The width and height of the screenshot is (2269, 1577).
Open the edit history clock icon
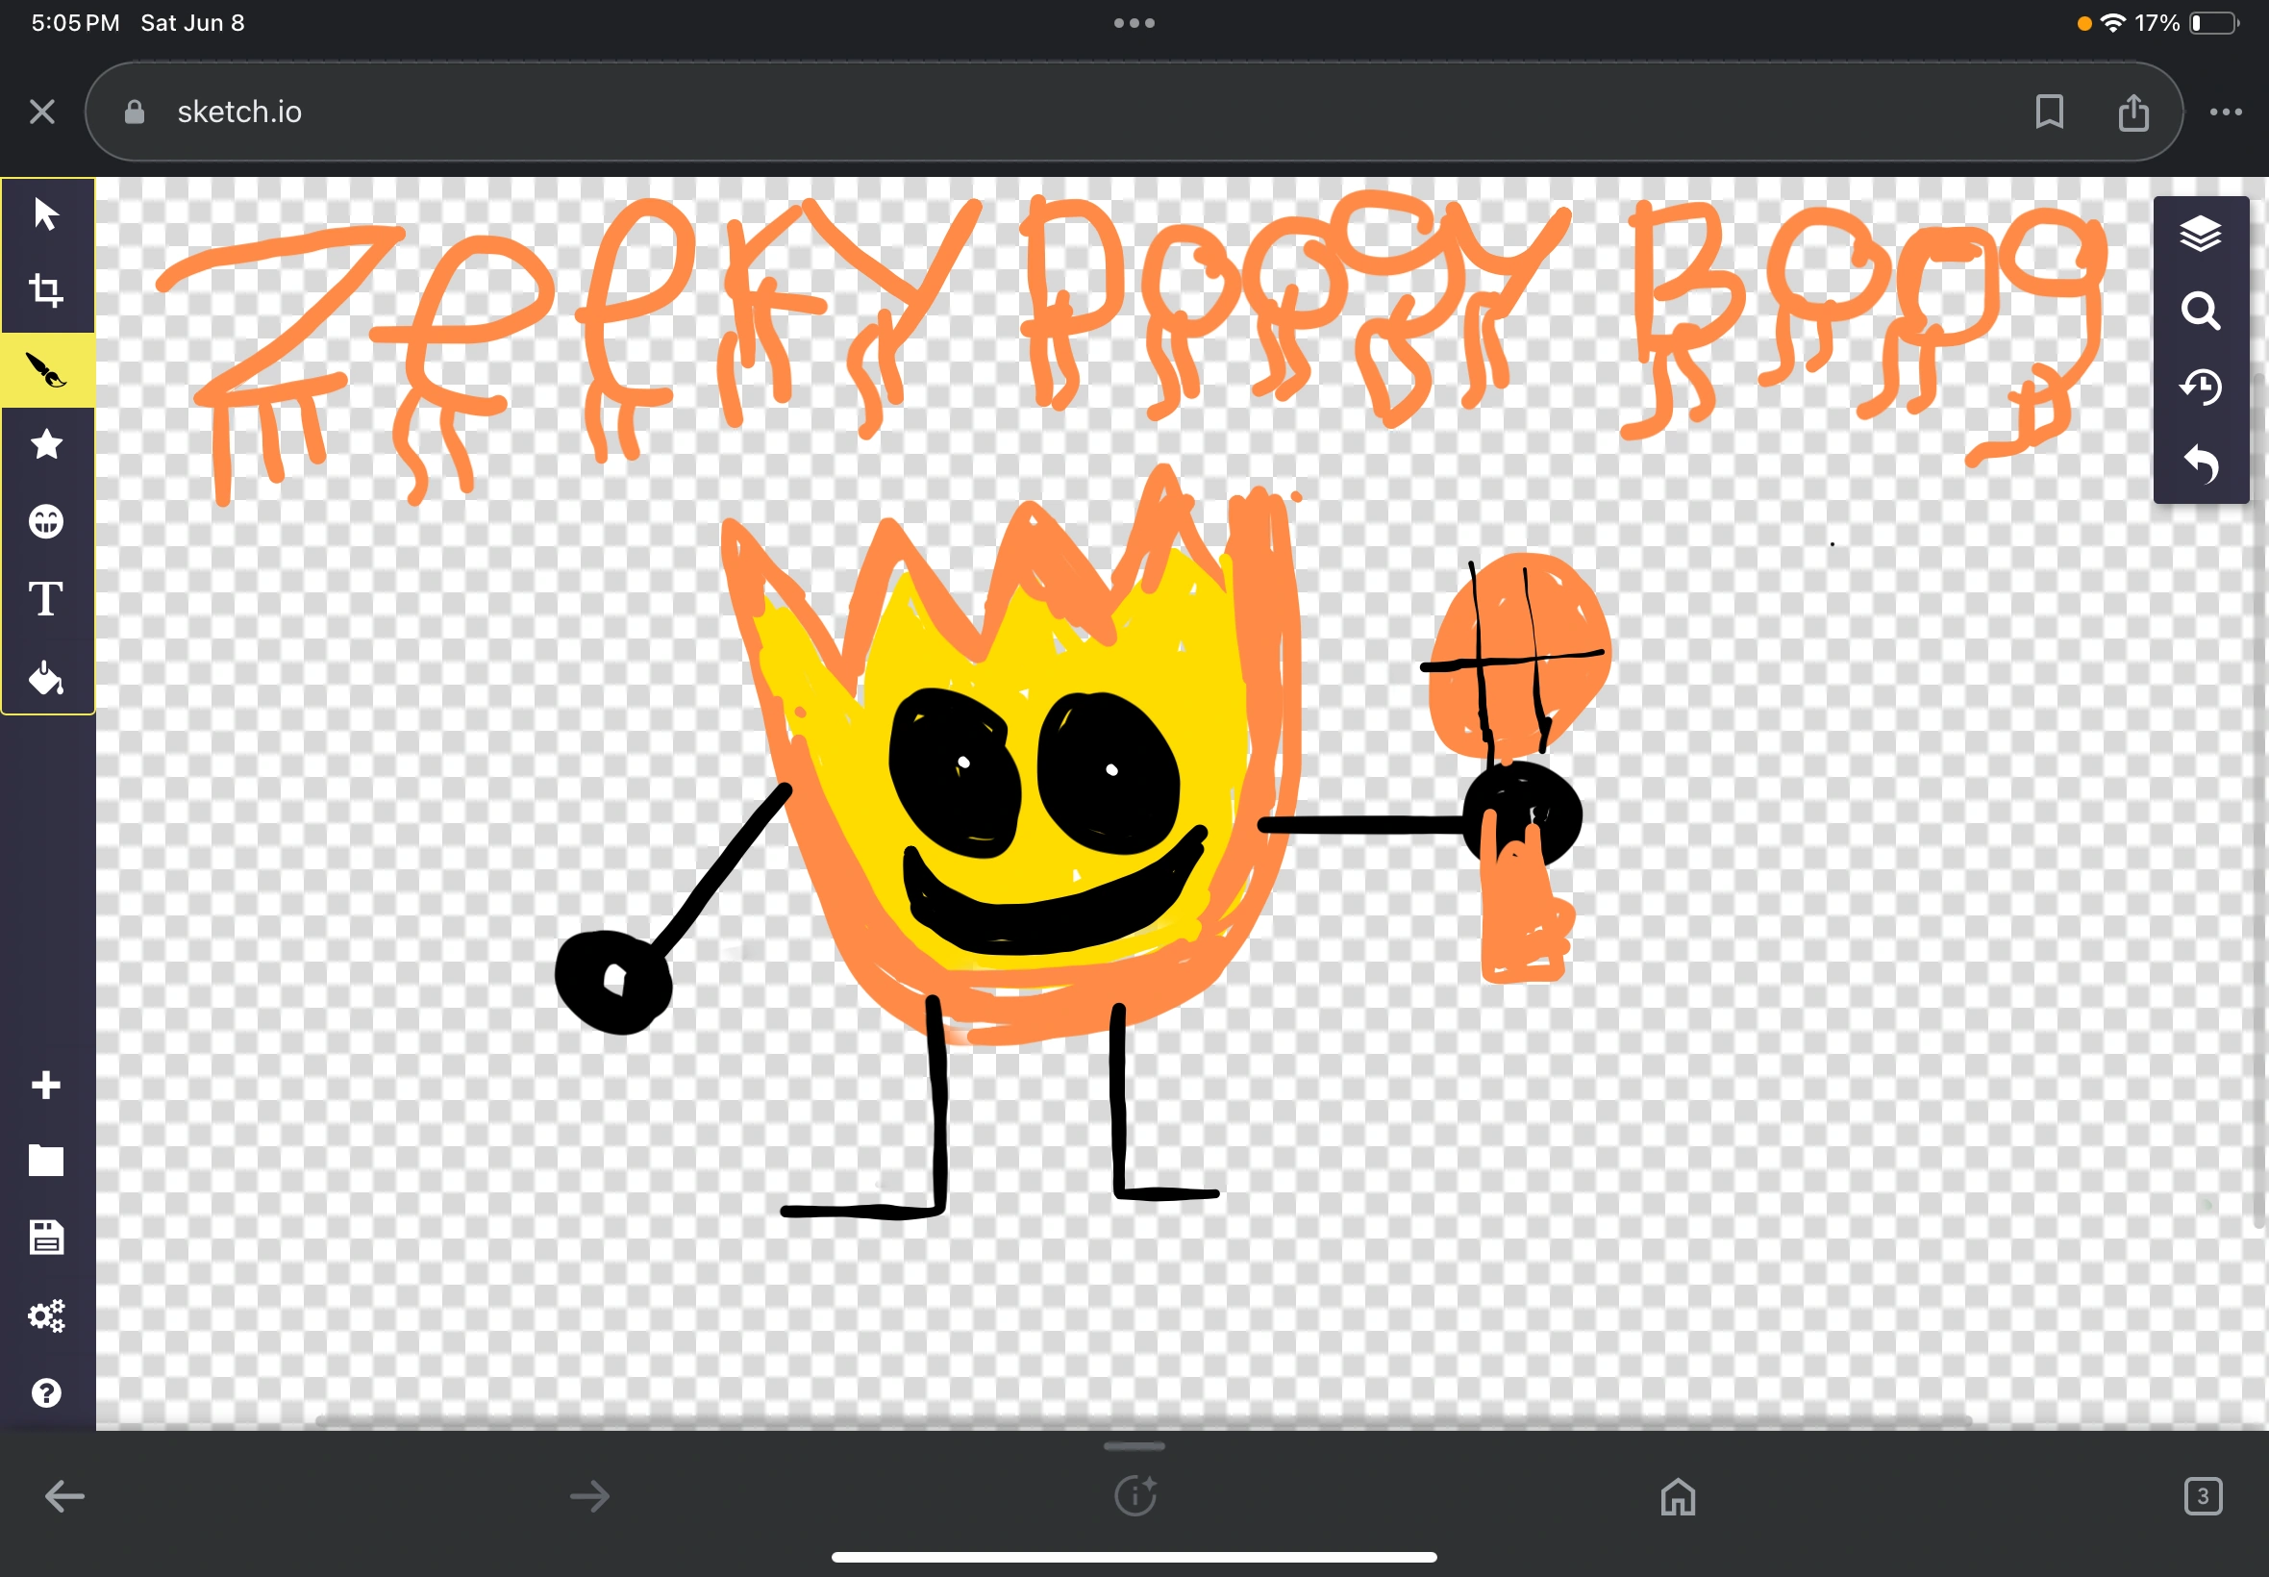(x=2201, y=388)
